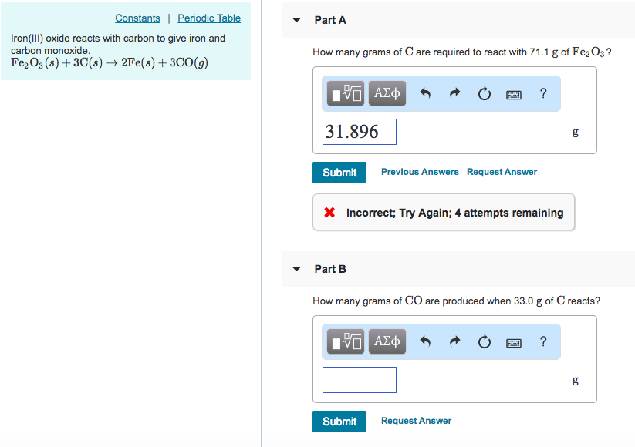Open the Constants reference

(137, 18)
